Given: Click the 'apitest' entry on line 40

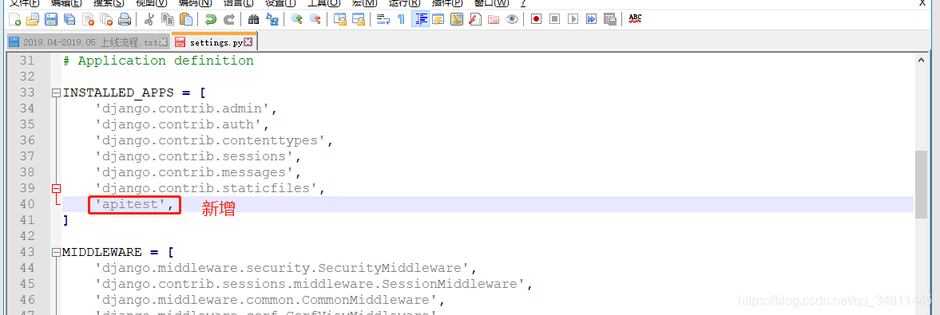Looking at the screenshot, I should (134, 205).
